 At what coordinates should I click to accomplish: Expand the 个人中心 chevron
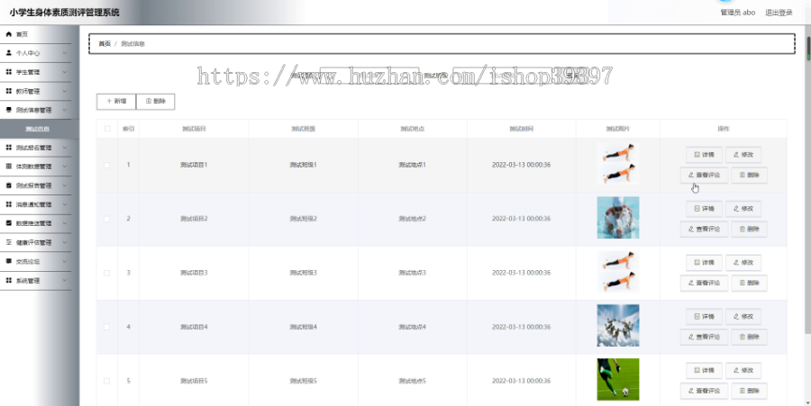coord(65,53)
